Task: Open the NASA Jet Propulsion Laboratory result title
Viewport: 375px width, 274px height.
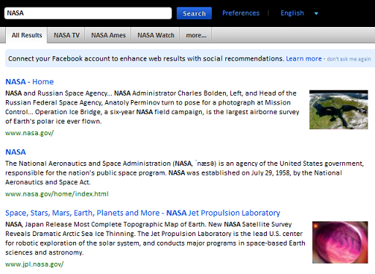Action: tap(143, 213)
